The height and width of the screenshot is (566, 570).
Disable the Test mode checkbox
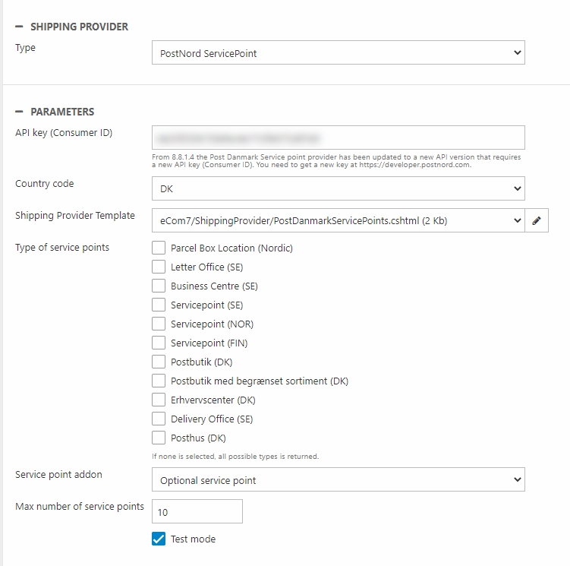point(159,539)
